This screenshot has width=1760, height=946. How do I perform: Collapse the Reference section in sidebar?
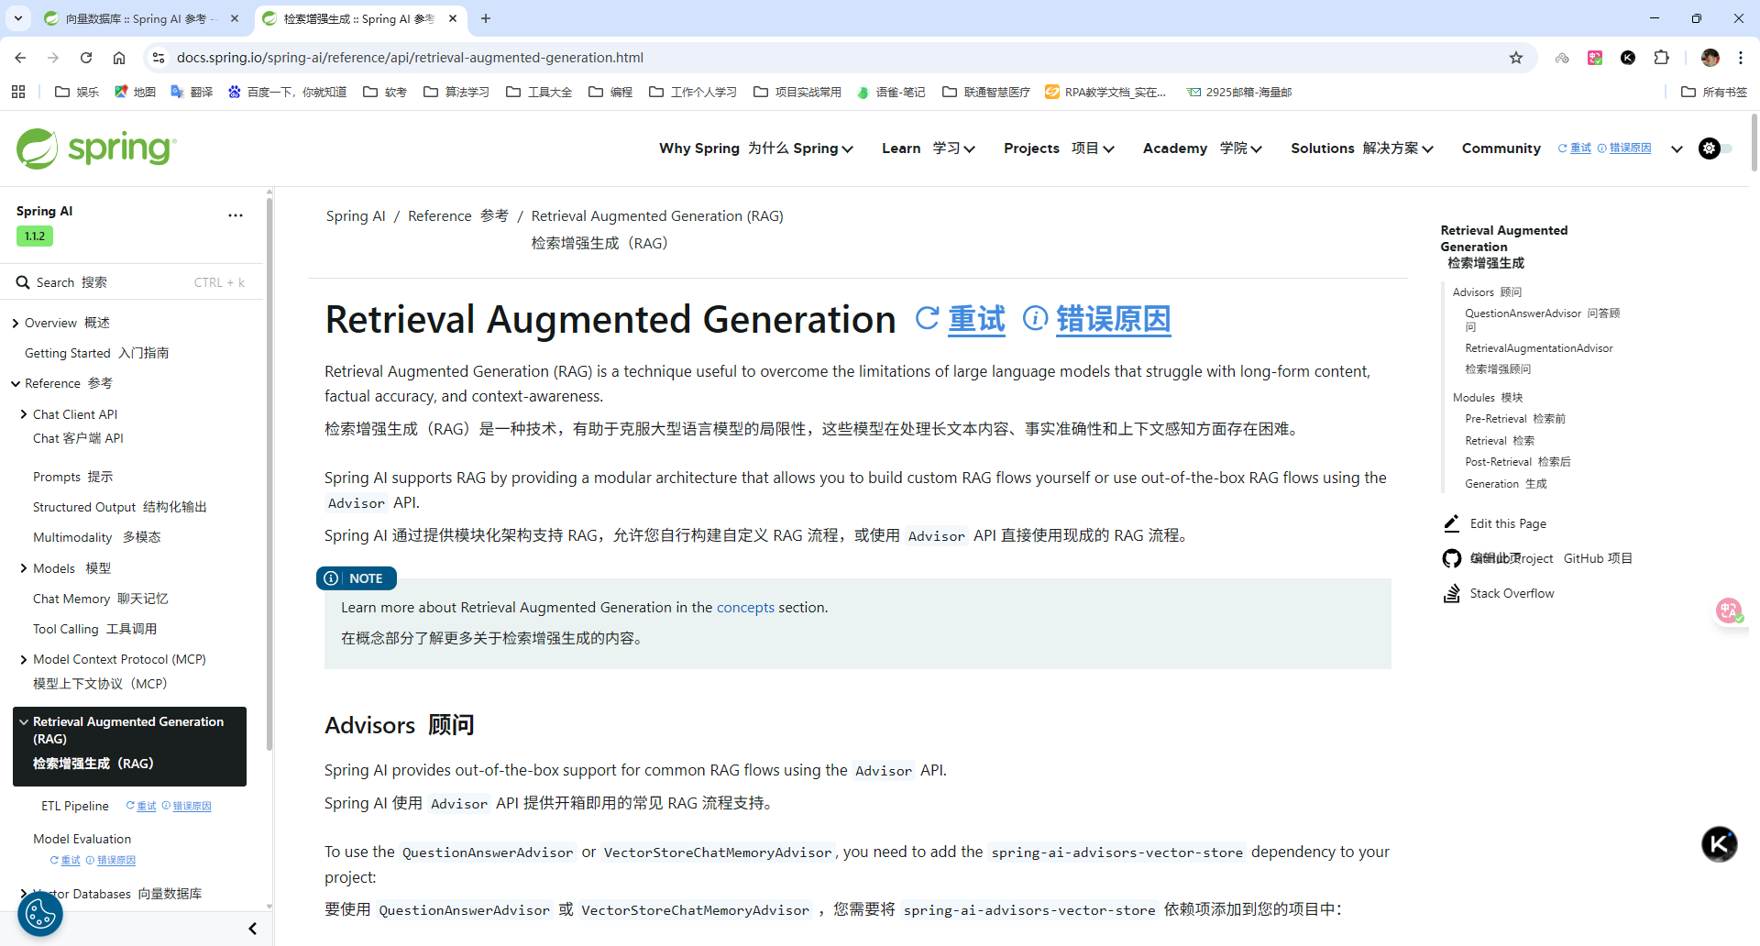point(15,383)
